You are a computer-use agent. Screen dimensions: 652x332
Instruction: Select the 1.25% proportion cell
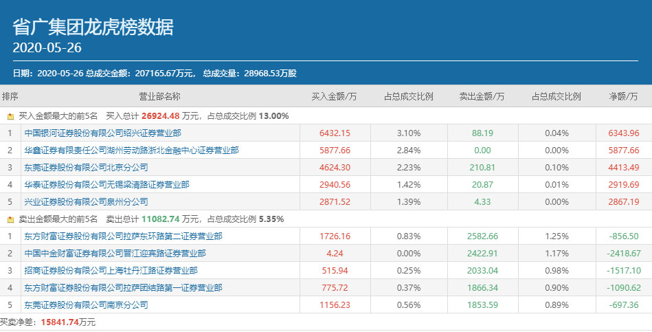coord(557,236)
